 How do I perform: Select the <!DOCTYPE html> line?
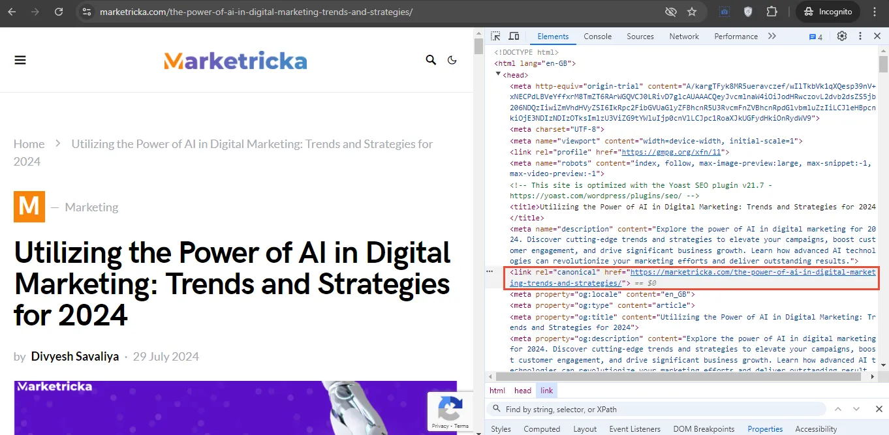coord(527,52)
